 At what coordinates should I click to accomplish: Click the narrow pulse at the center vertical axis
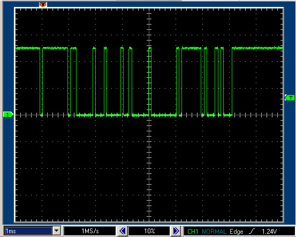(150, 81)
